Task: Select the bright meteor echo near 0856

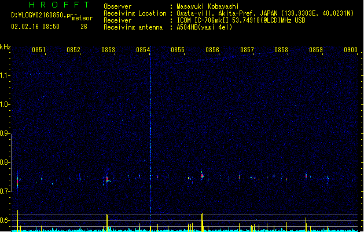Action: (x=202, y=176)
